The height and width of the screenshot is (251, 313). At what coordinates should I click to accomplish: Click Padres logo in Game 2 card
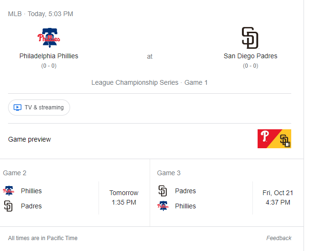point(9,206)
